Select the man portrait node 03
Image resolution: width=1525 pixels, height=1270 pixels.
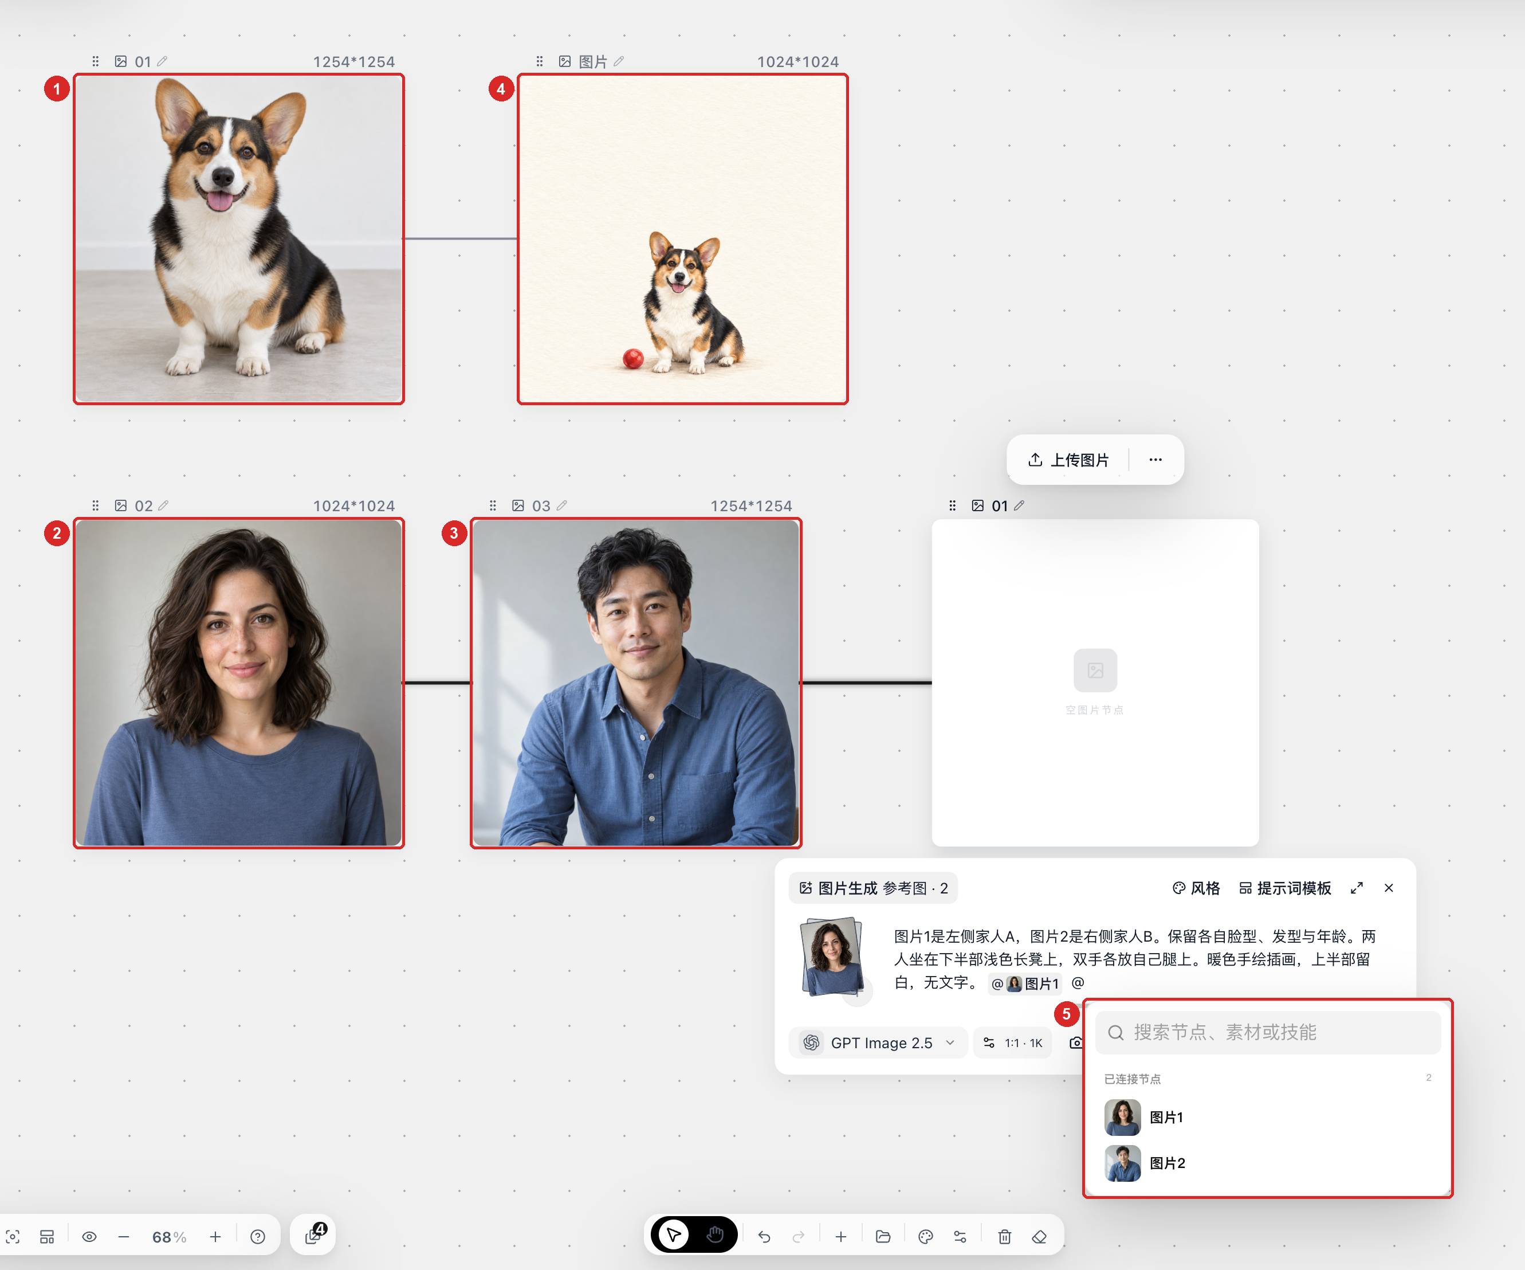[x=636, y=683]
